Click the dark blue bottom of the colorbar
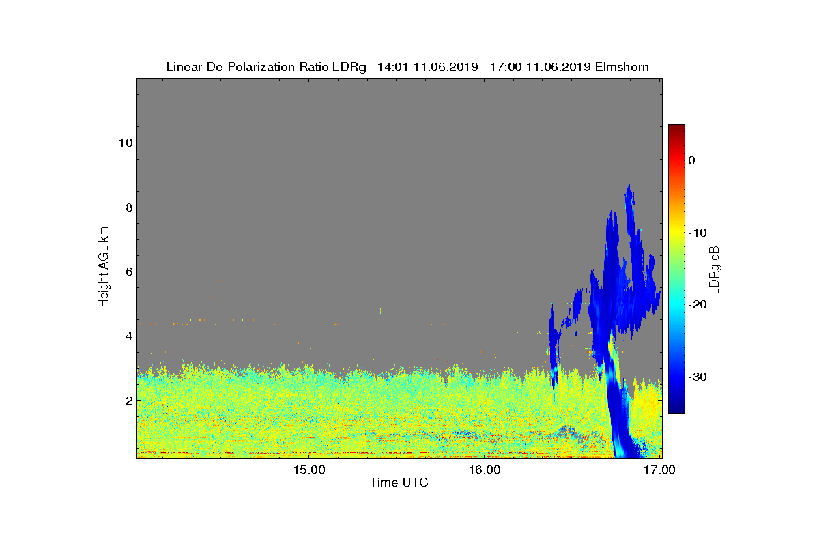The image size is (819, 546). (676, 406)
